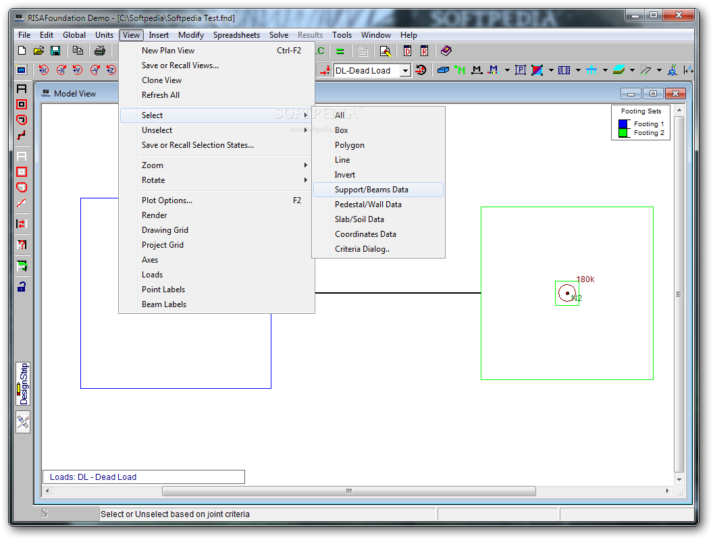Expand the Zoom submenu

(x=217, y=165)
